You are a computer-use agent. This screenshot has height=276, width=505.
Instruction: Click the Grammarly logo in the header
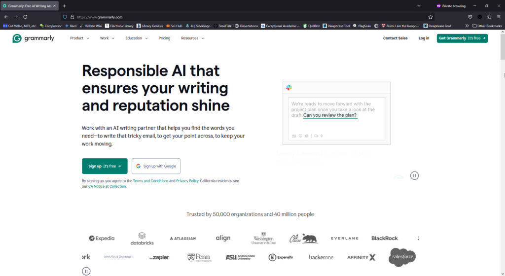pyautogui.click(x=33, y=38)
